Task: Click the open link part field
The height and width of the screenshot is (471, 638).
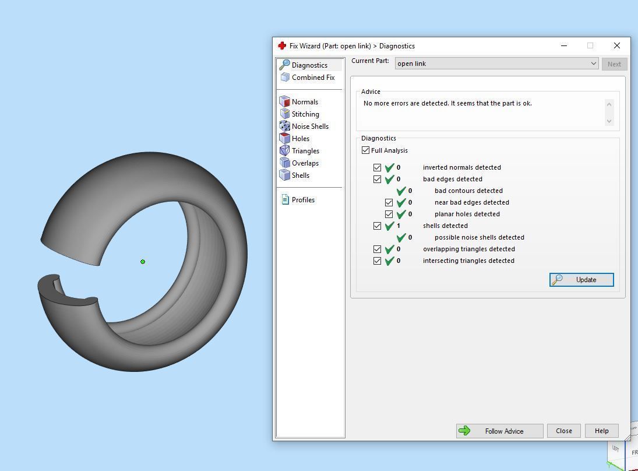Action: (496, 64)
